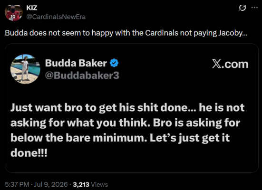Screen dimensions: 262x190
Task: Open the @CardinalsNewEra handle link
Action: click(x=56, y=17)
